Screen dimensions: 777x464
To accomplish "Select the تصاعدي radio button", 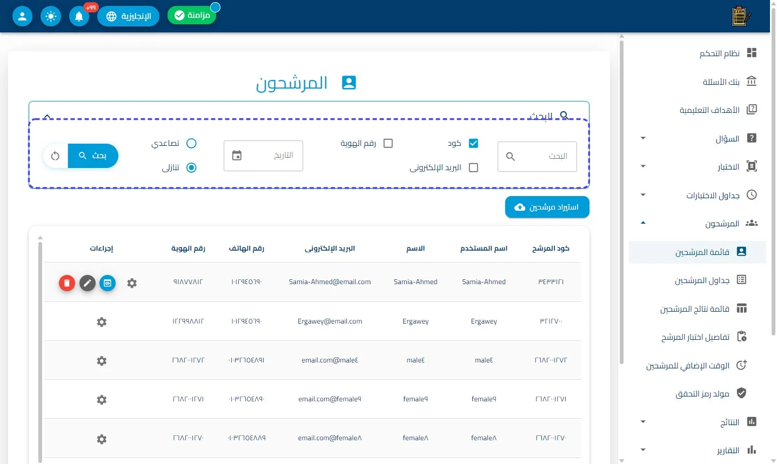I will pyautogui.click(x=191, y=143).
